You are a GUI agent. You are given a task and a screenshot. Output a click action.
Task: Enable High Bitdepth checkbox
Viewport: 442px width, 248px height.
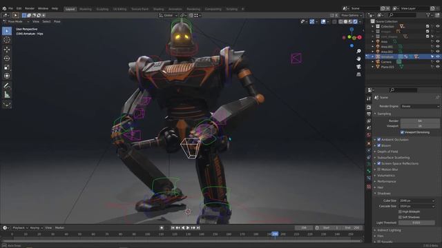400,211
